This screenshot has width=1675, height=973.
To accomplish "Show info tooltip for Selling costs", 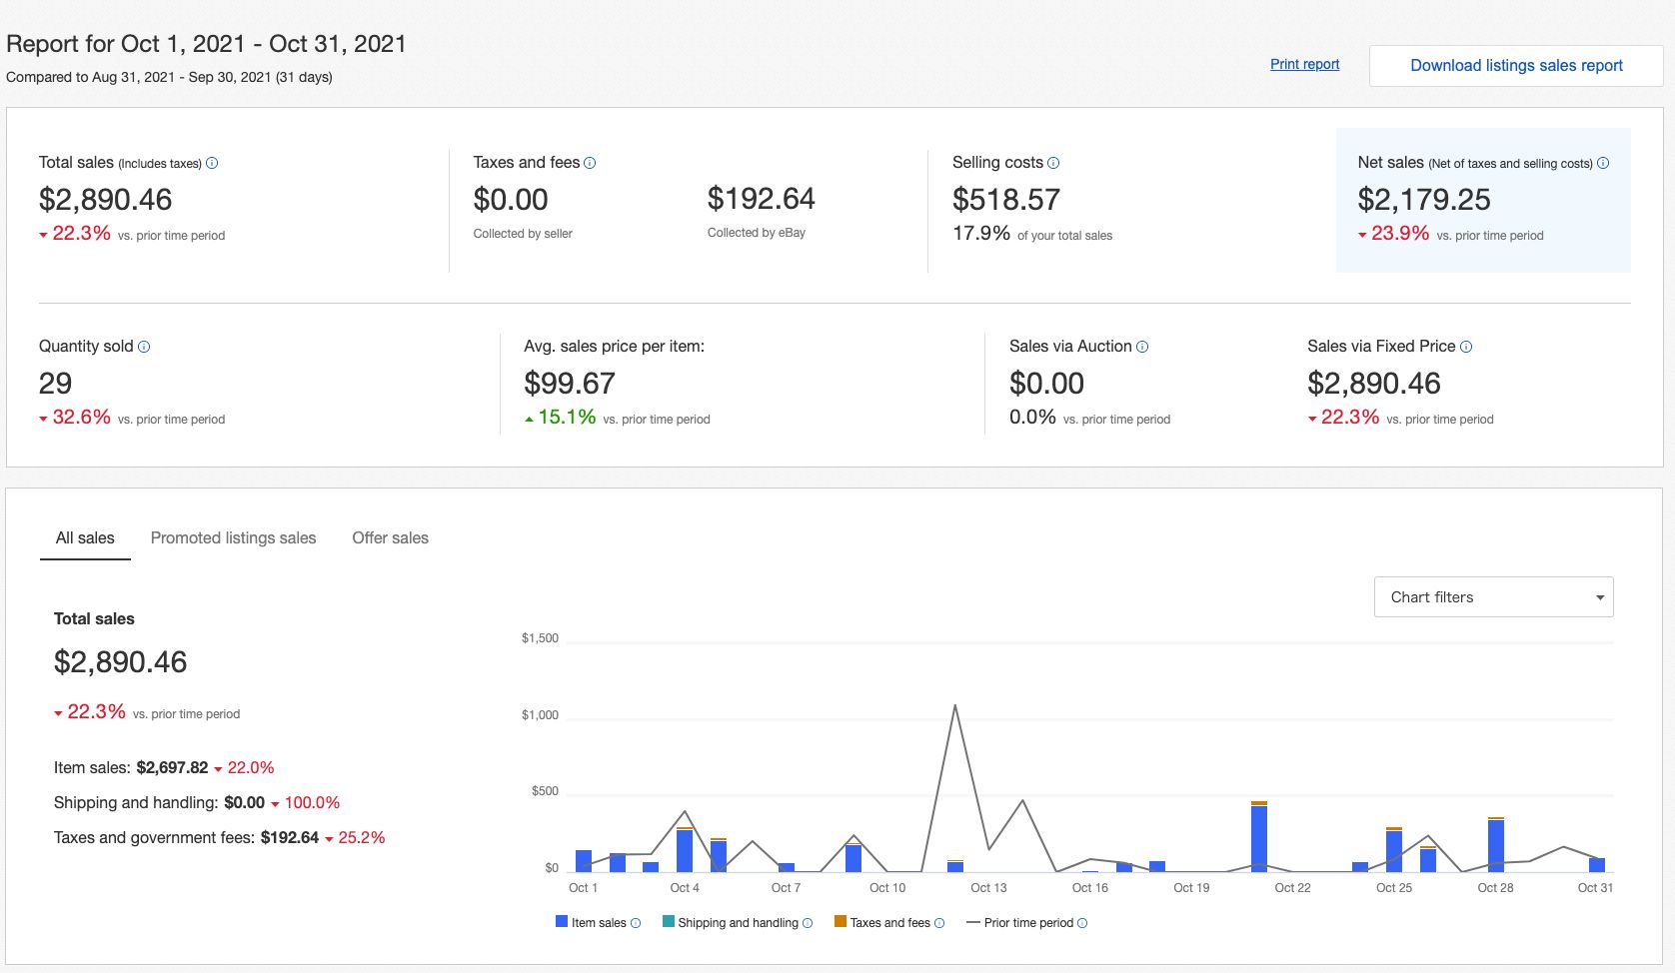I will pos(1053,163).
